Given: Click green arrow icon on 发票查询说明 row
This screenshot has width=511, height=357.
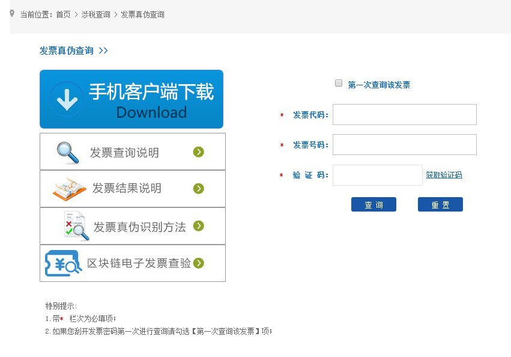Looking at the screenshot, I should click(199, 151).
